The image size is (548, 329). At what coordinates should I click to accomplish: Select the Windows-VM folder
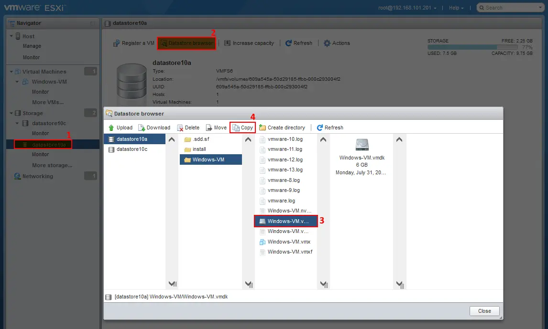click(211, 159)
